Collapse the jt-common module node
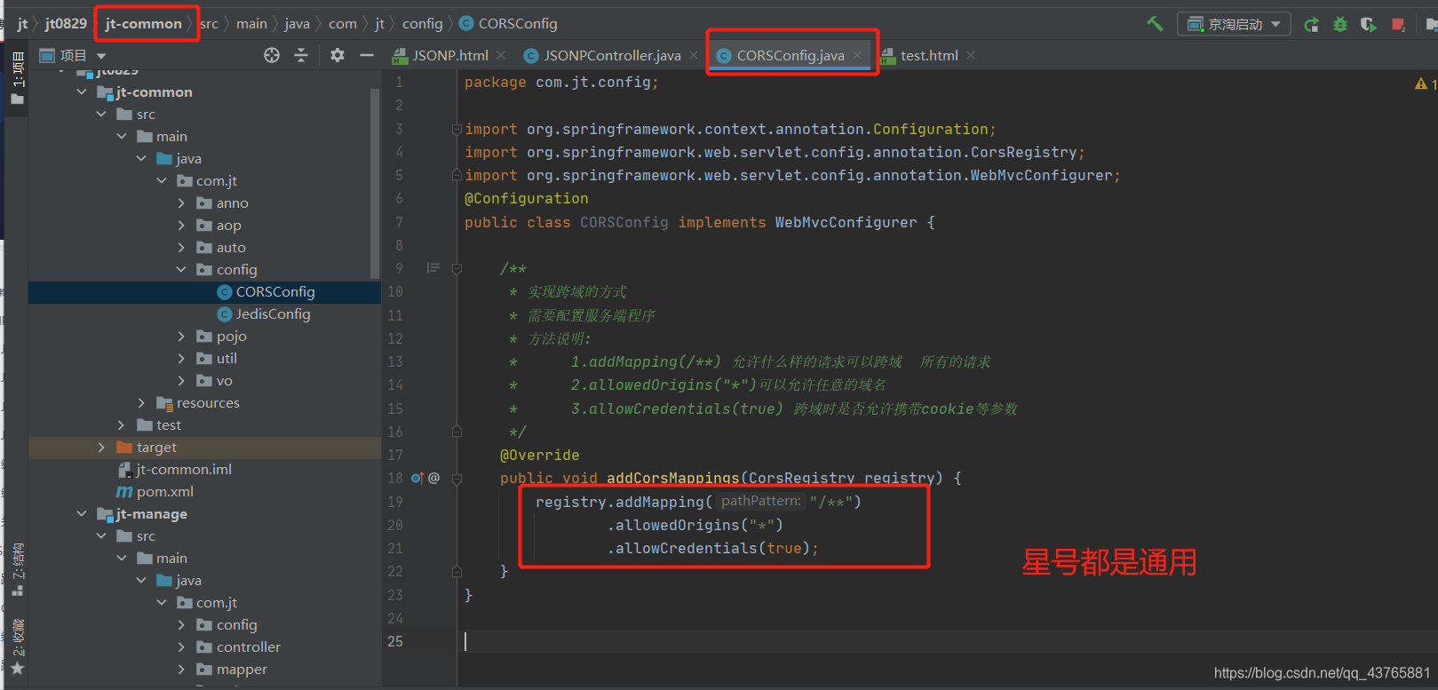 point(82,91)
